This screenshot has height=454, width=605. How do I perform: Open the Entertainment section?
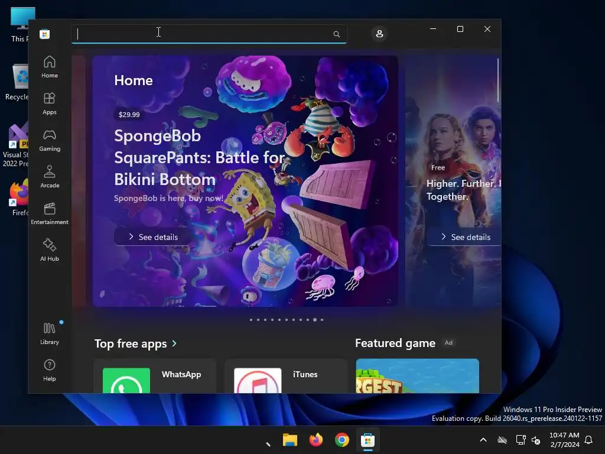[x=50, y=214]
